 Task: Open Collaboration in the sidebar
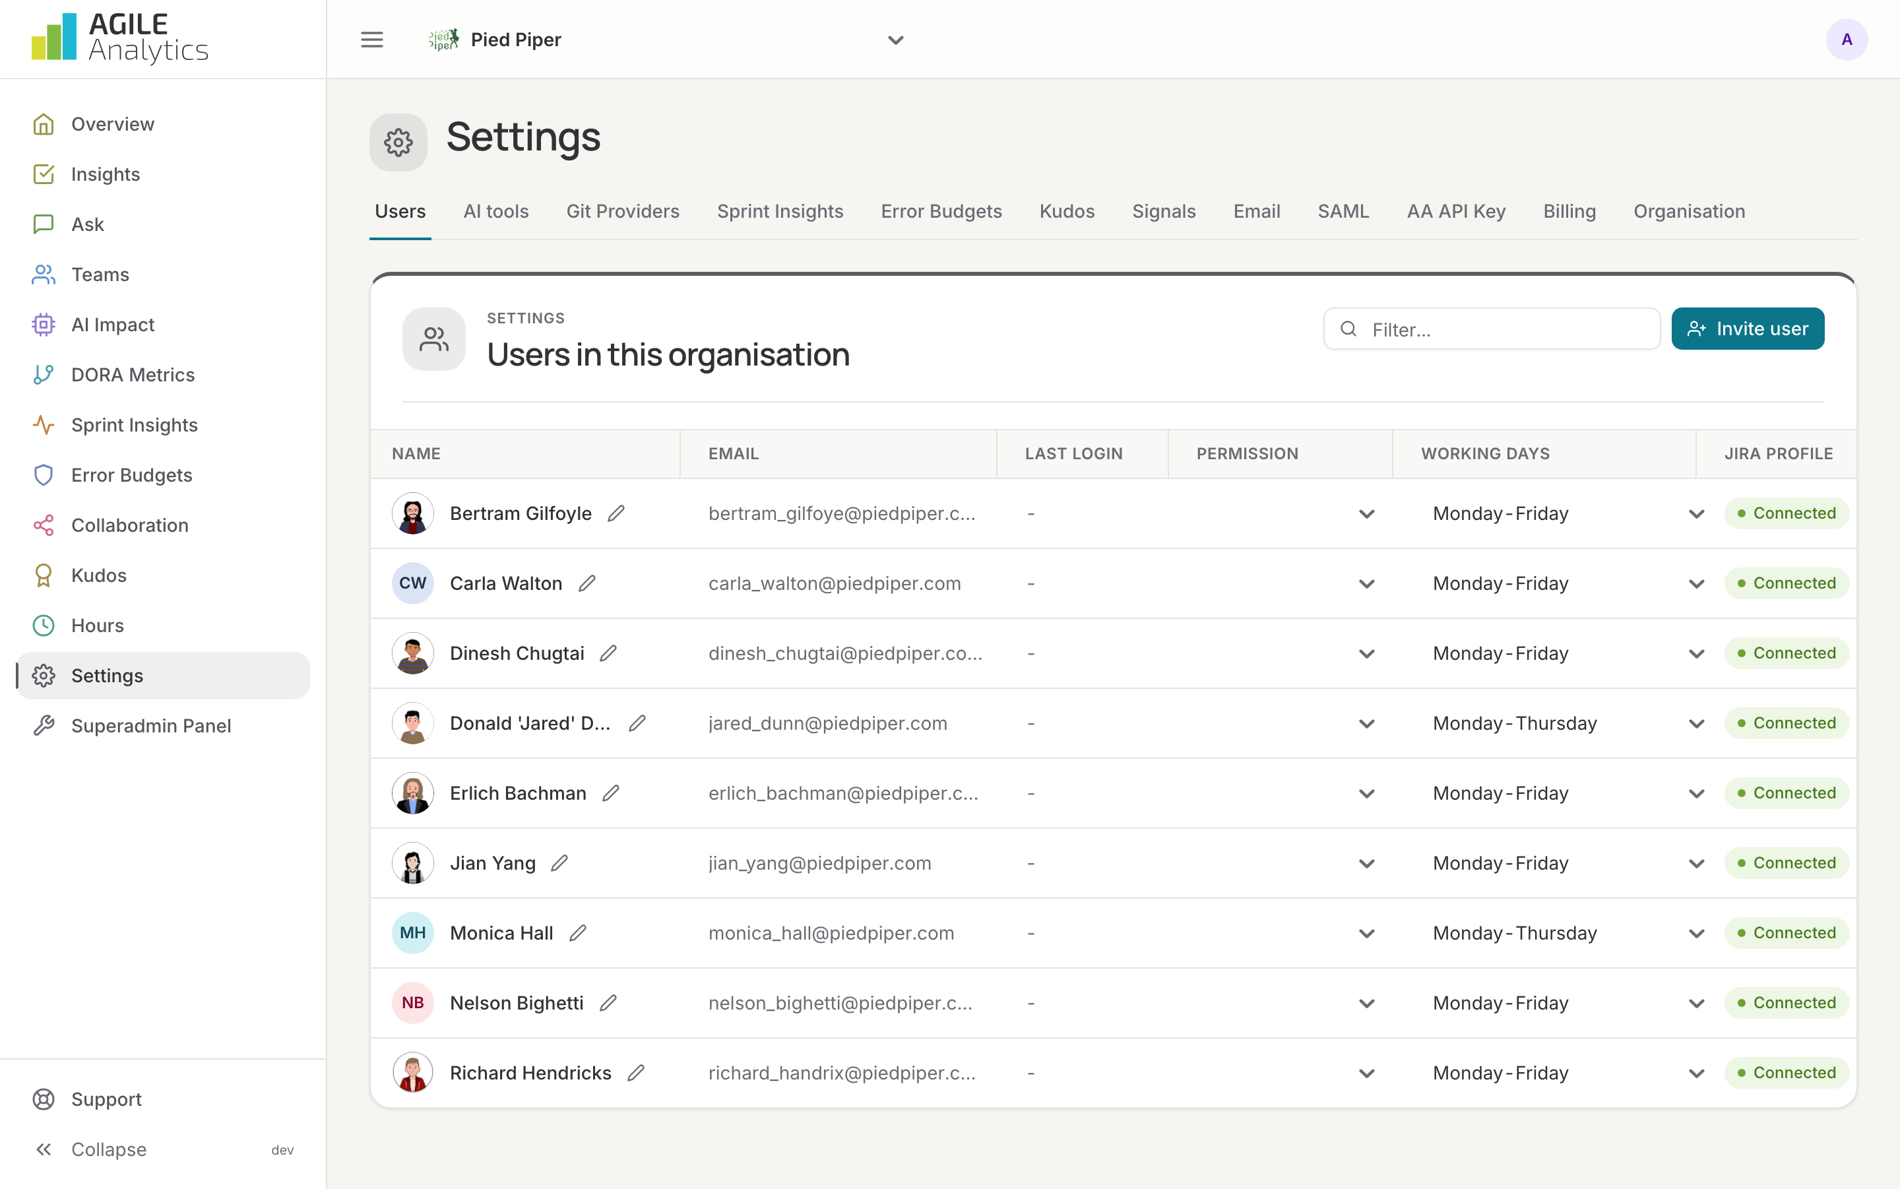coord(164,525)
